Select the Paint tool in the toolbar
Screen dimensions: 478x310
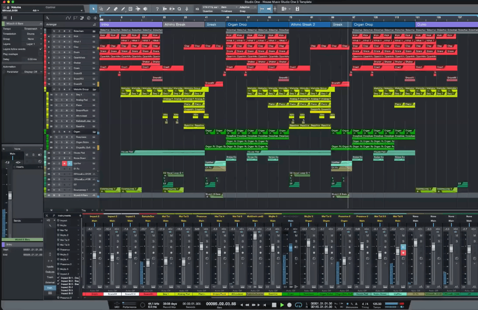124,9
